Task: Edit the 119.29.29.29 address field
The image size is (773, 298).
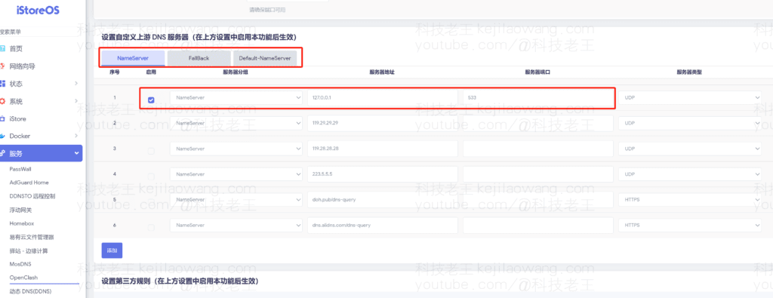Action: pyautogui.click(x=383, y=123)
